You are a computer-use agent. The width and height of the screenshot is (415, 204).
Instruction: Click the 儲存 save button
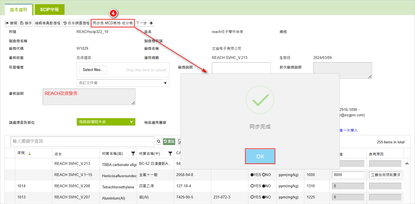pos(26,23)
